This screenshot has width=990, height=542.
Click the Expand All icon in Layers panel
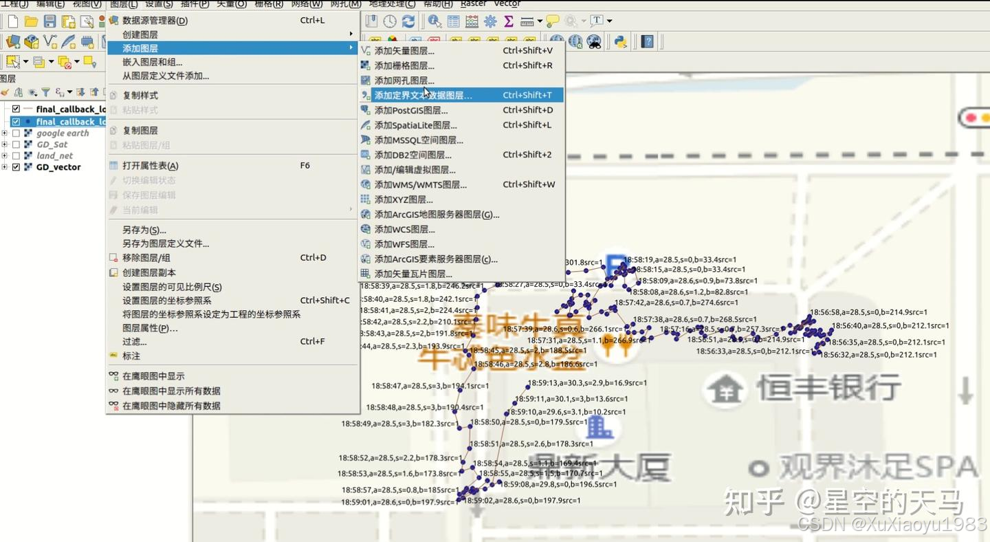click(80, 92)
